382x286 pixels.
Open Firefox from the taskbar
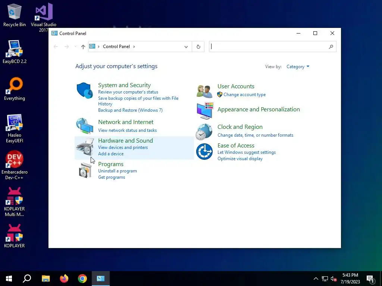pyautogui.click(x=64, y=279)
